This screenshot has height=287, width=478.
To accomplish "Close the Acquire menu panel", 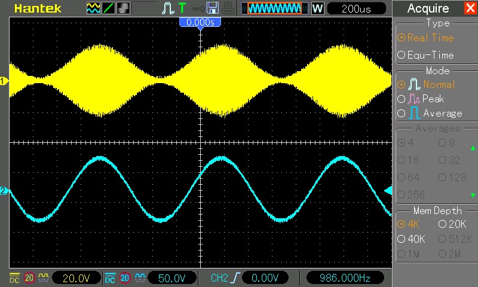I will (x=470, y=8).
